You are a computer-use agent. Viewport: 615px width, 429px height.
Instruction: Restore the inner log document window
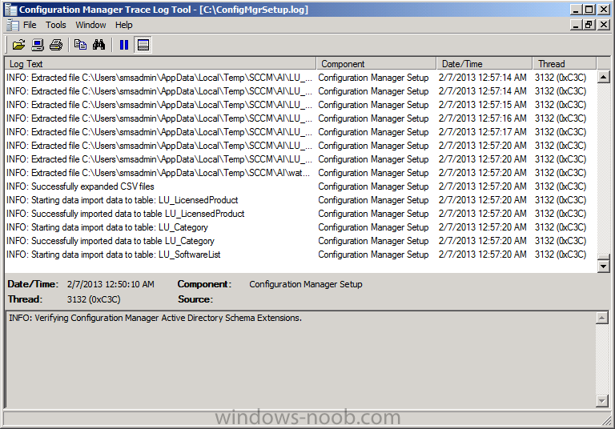coord(589,25)
